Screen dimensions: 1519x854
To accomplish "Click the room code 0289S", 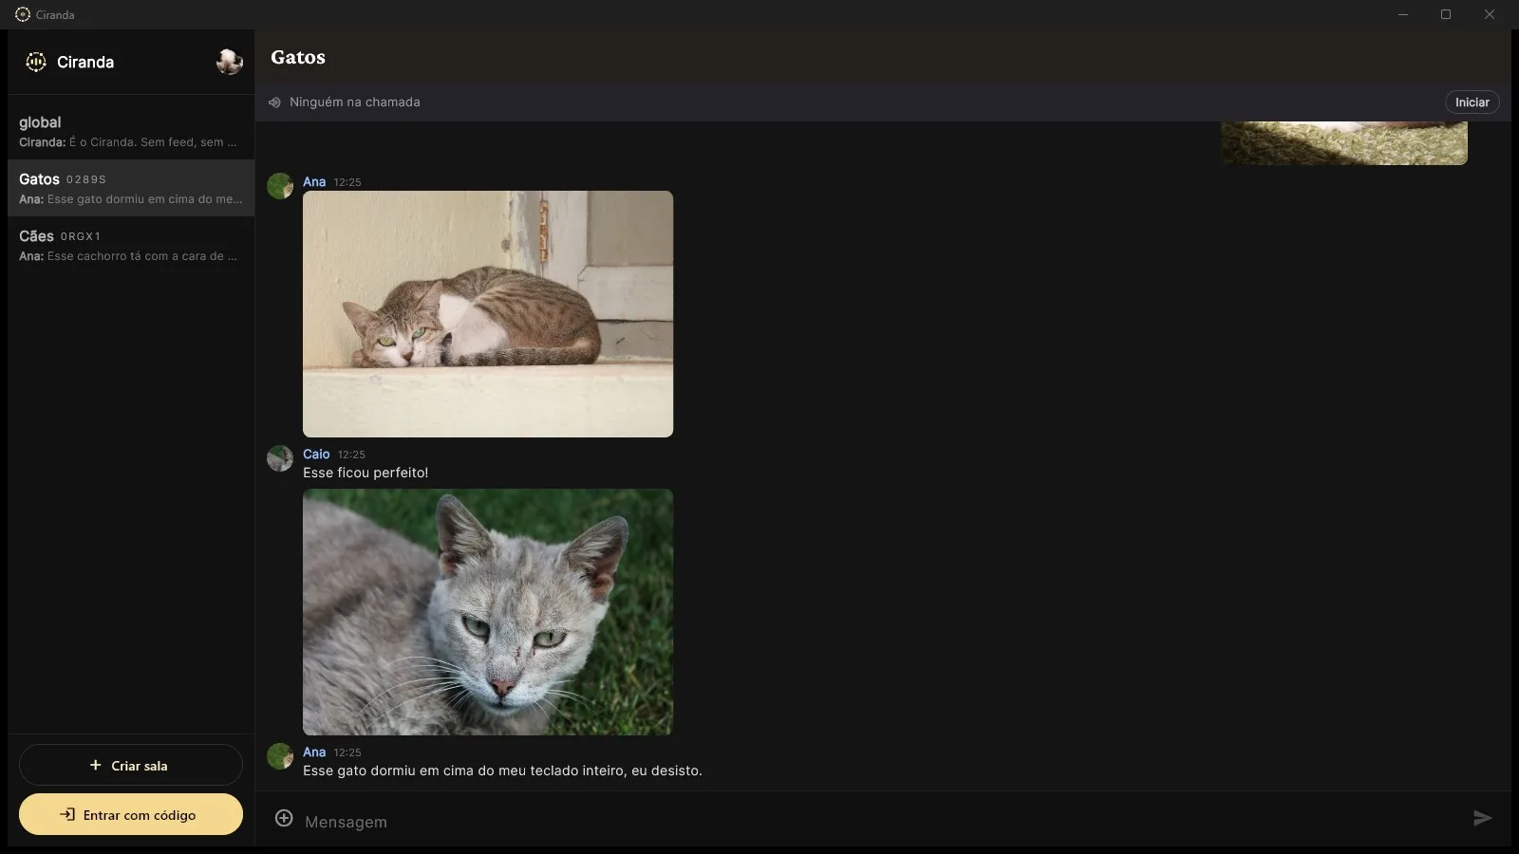I will (x=86, y=179).
